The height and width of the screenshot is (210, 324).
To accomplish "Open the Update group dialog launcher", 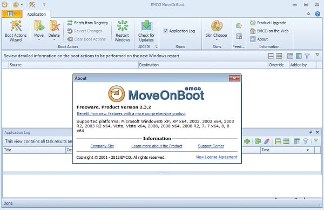I will click(x=156, y=47).
